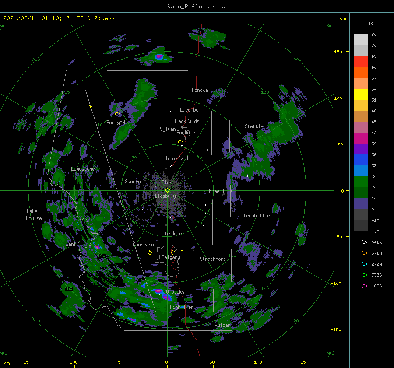
Task: Click the Base_Reflectivity title text
Action: coord(197,7)
